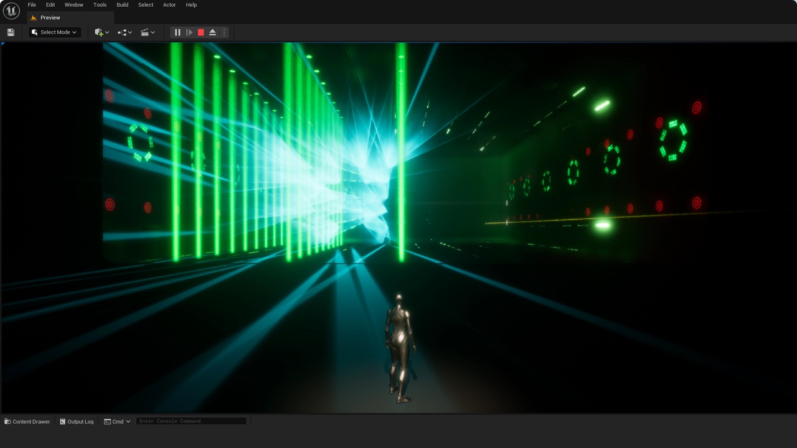The height and width of the screenshot is (448, 797).
Task: Open the Help menu
Action: coord(191,5)
